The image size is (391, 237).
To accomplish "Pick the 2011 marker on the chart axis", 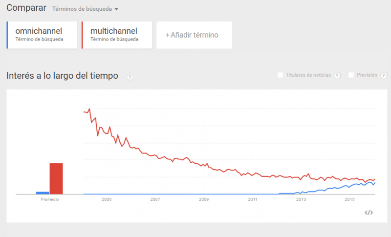I will coord(253,199).
